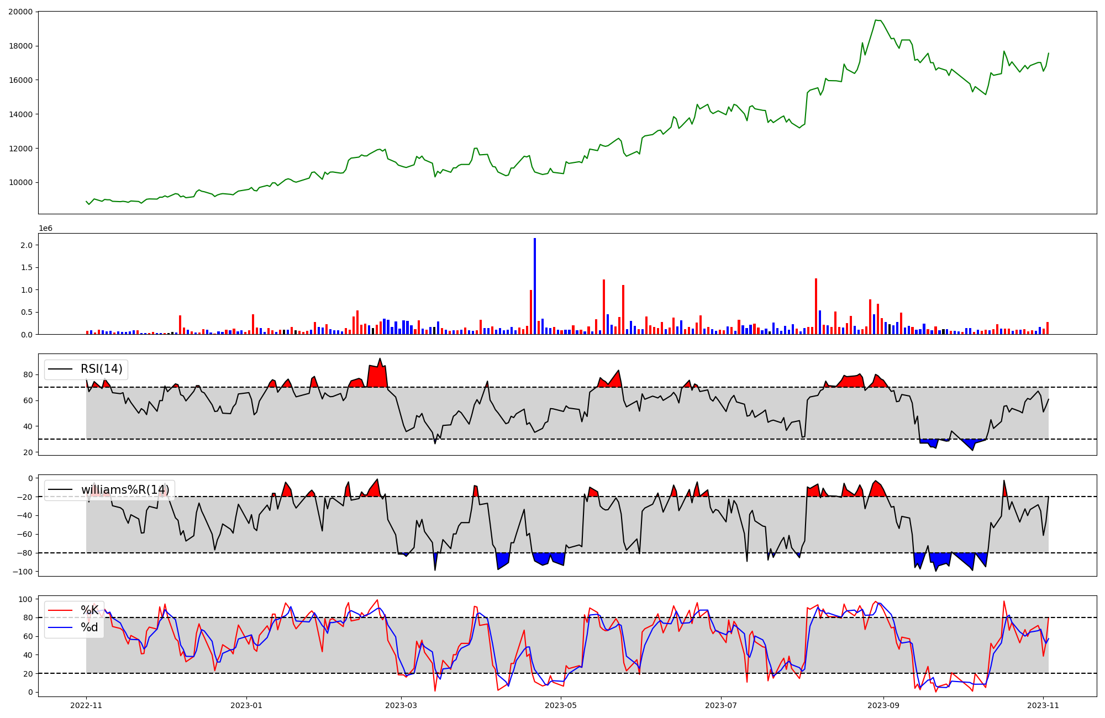Click the red %K line sample in legend
This screenshot has width=1105, height=718.
61,610
